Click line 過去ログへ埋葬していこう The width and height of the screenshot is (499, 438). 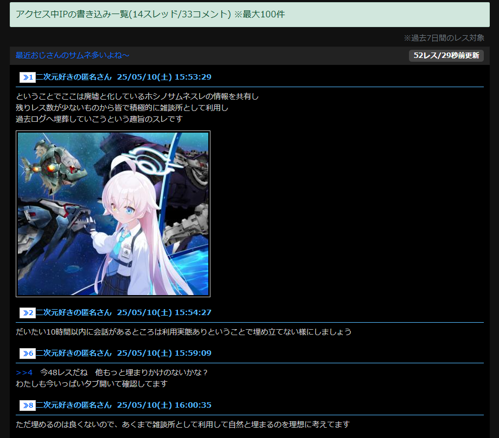[99, 119]
